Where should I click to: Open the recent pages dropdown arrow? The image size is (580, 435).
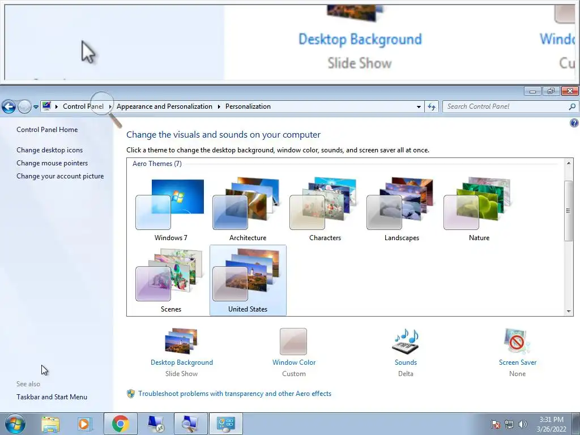36,106
